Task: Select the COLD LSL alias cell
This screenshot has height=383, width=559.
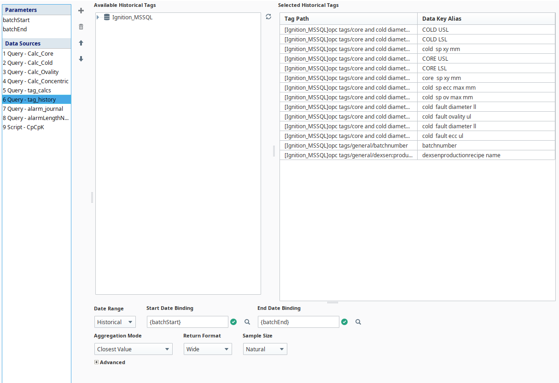Action: 486,39
